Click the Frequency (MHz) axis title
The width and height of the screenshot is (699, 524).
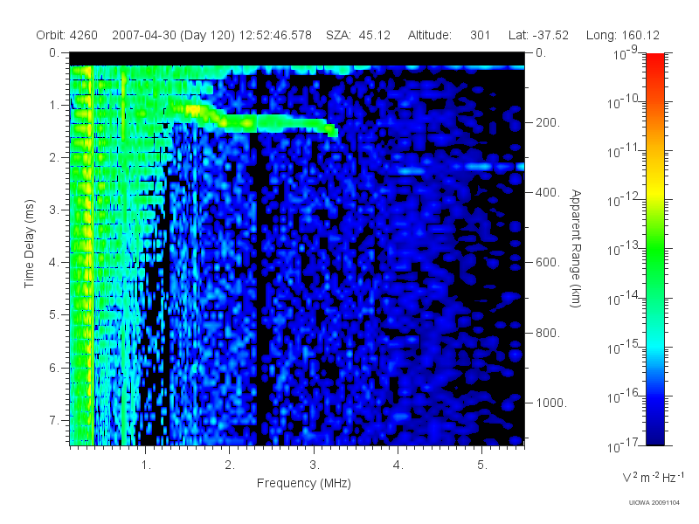[x=304, y=483]
